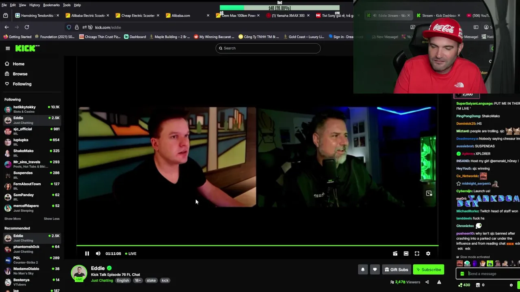Open ShakoMako channel in sidebar
Image resolution: width=520 pixels, height=292 pixels.
[32, 153]
